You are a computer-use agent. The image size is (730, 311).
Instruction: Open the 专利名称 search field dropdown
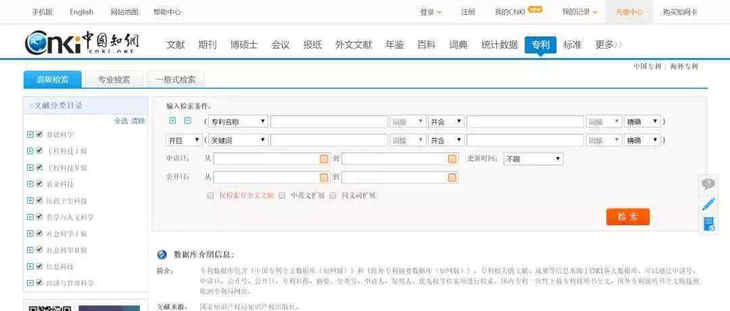(238, 121)
